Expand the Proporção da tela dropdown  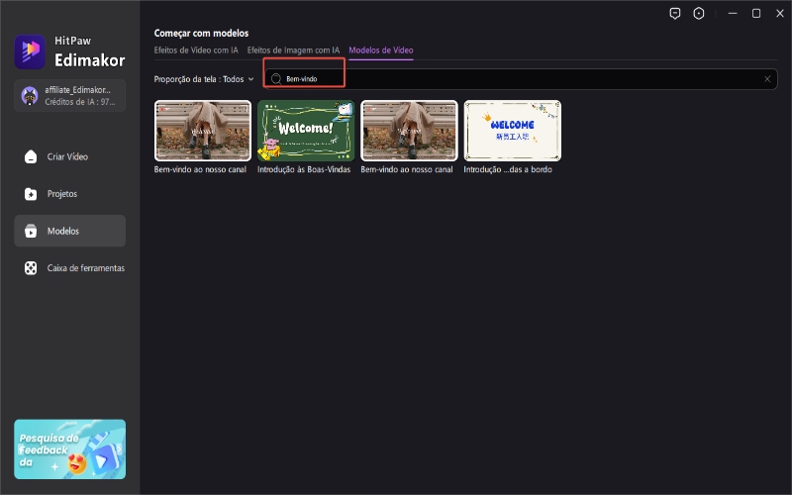tap(250, 79)
